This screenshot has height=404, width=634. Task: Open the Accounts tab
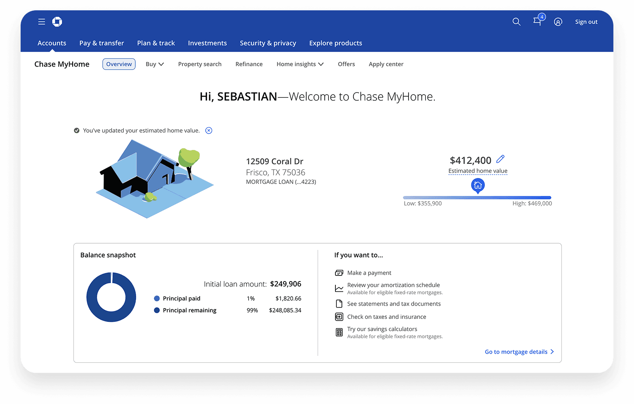click(52, 43)
